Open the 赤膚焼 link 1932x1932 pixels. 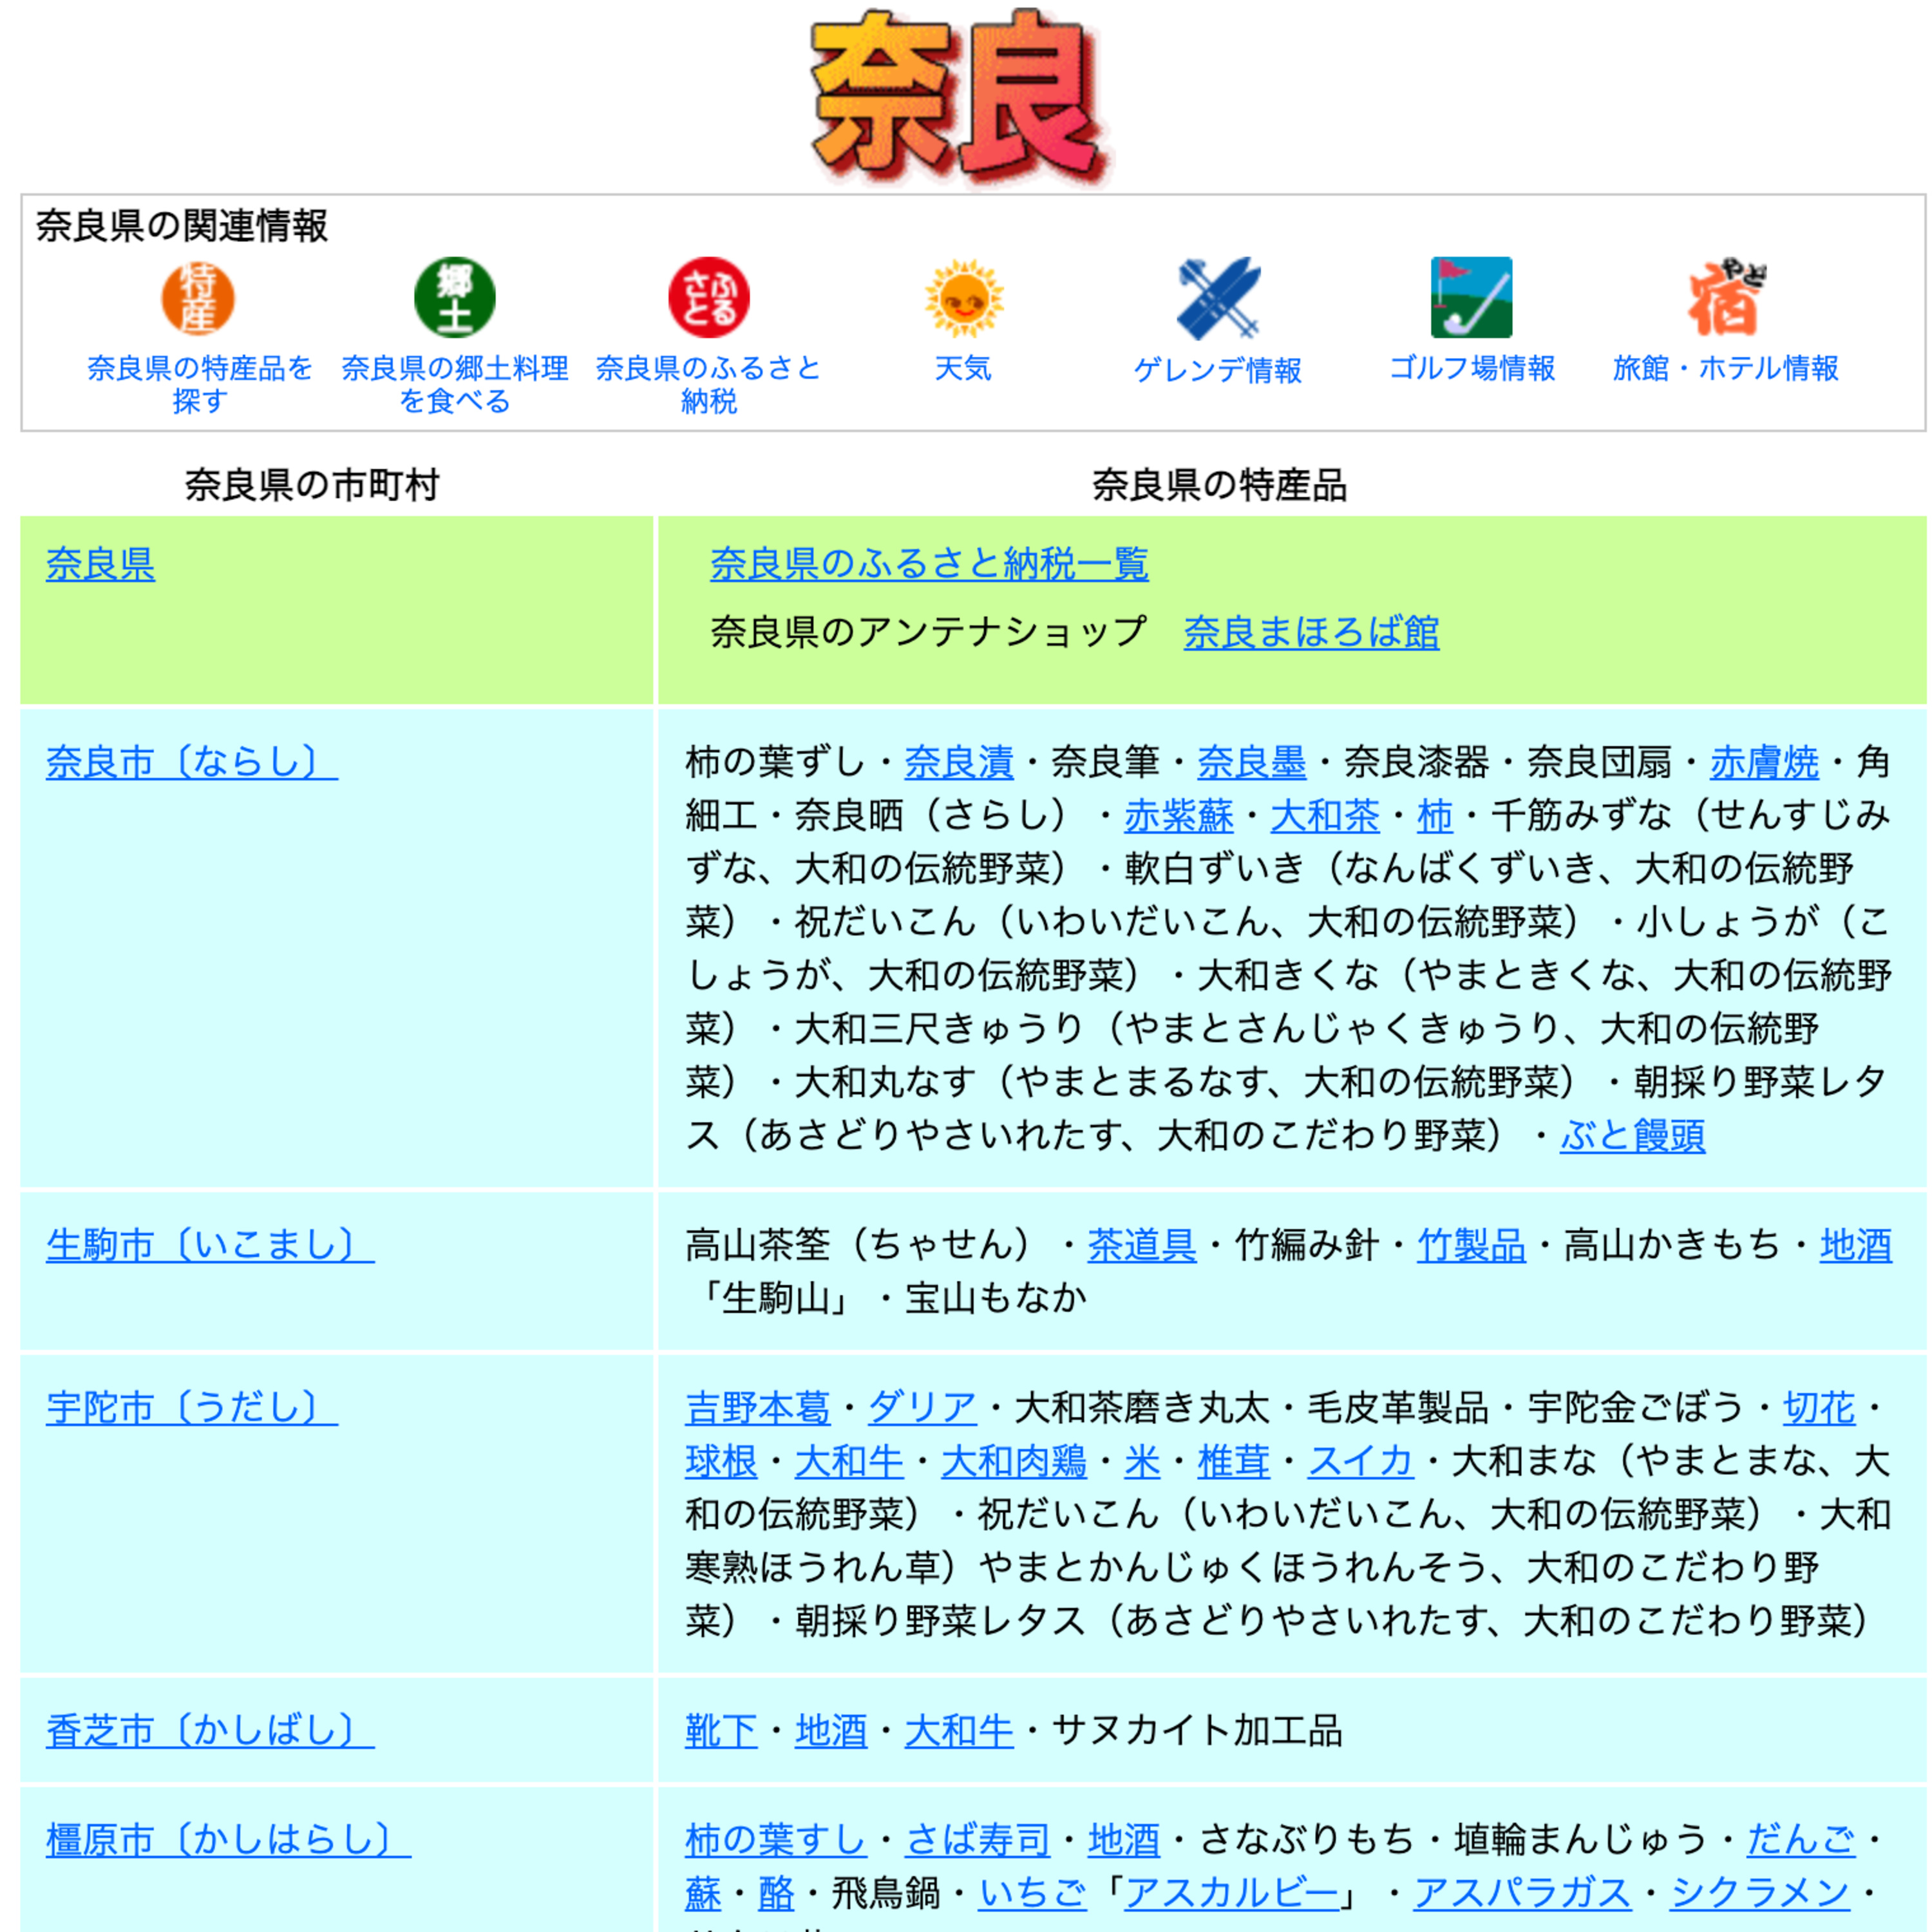point(1764,762)
